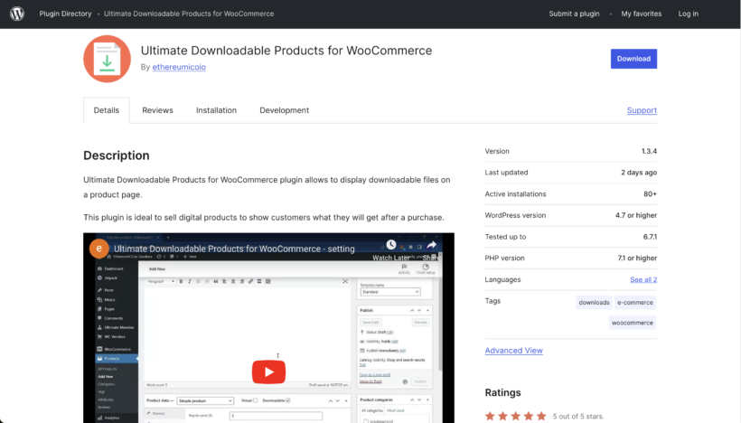Viewport: 741px width, 423px height.
Task: Click the orange channel avatar on the video
Action: coord(99,249)
